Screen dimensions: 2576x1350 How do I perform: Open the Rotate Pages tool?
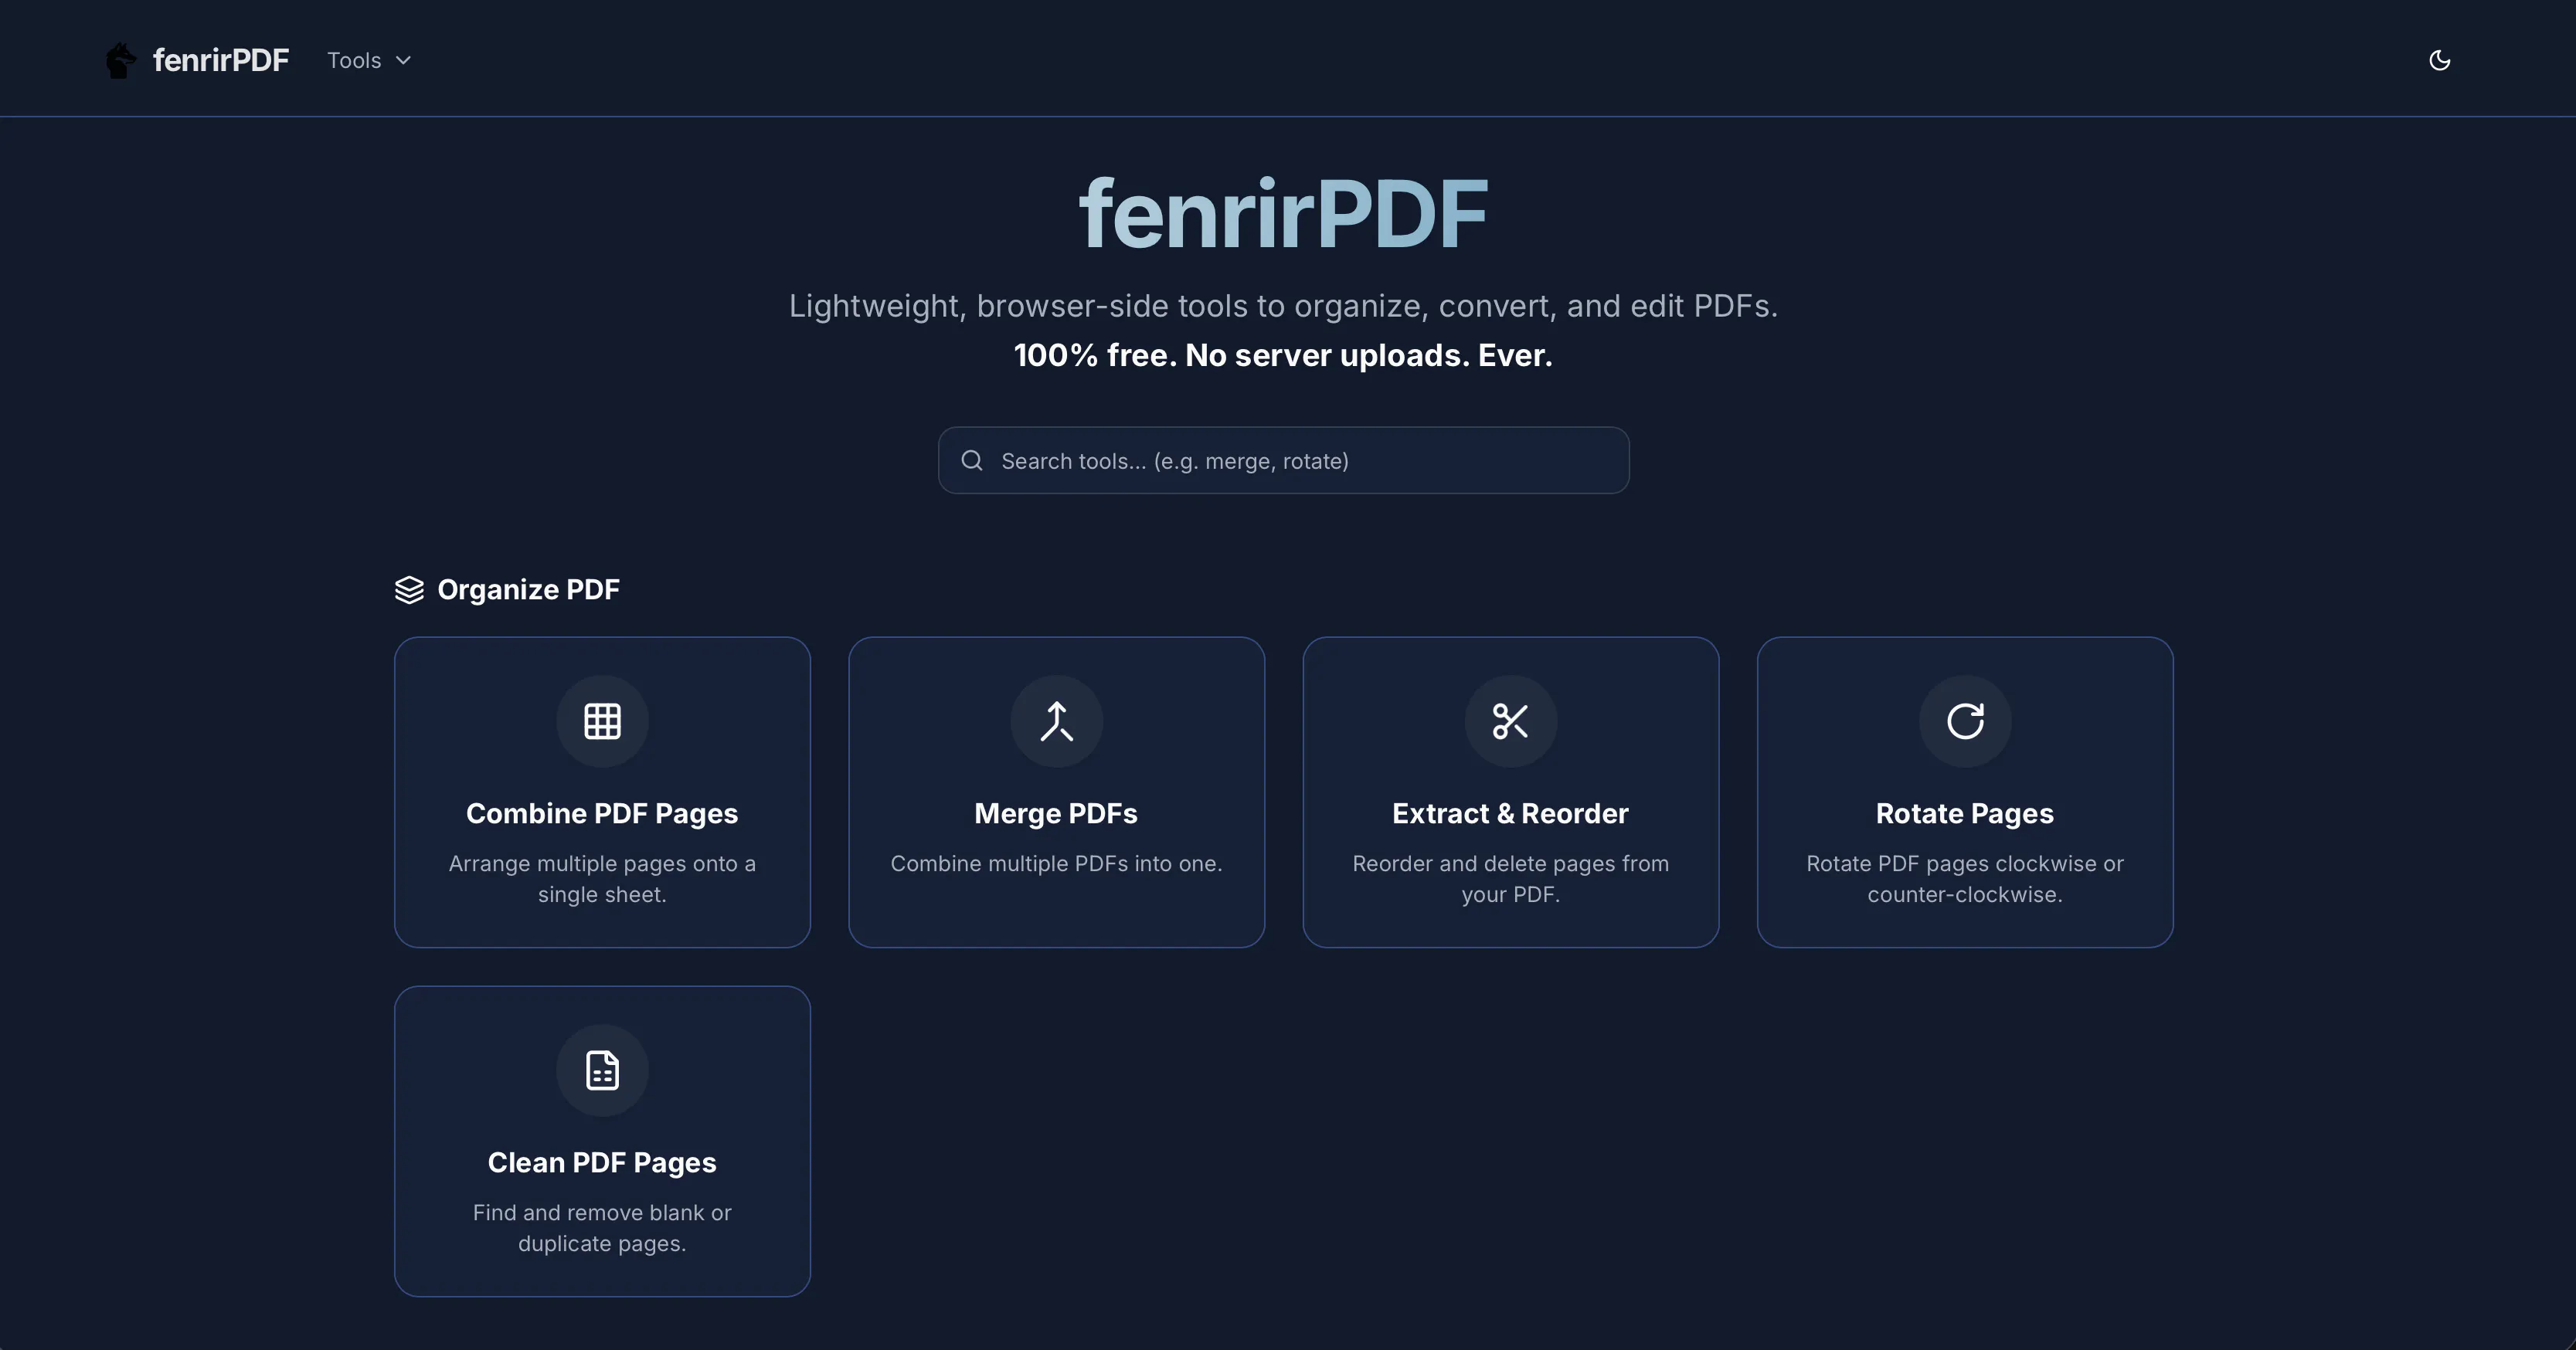pos(1964,792)
